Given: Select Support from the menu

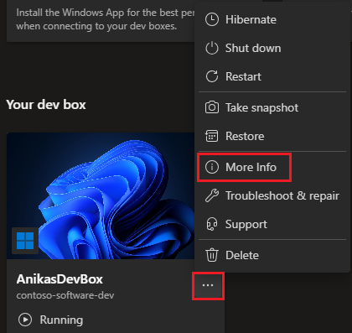Looking at the screenshot, I should pyautogui.click(x=272, y=224).
